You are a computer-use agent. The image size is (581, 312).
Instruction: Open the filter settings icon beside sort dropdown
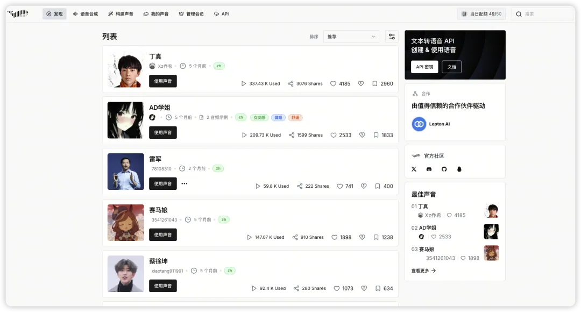coord(392,37)
